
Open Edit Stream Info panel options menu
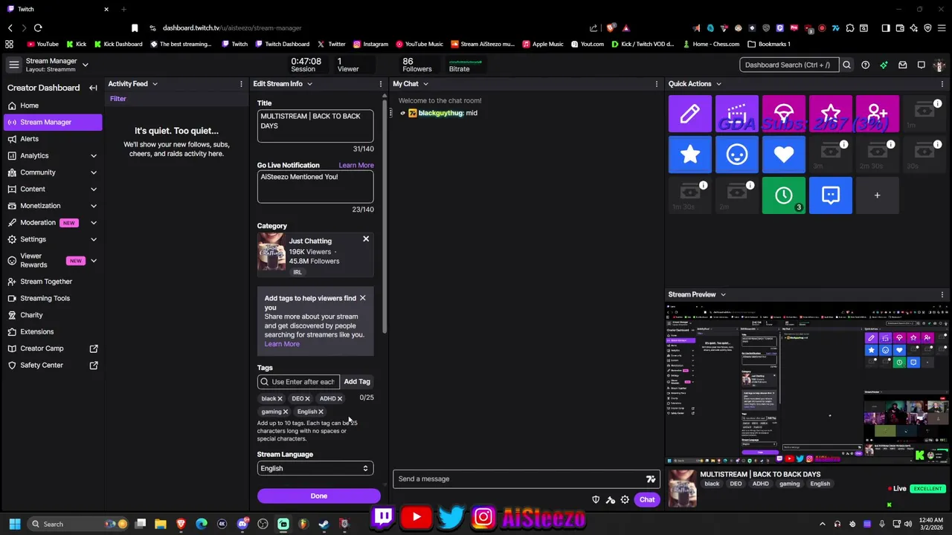(x=381, y=84)
